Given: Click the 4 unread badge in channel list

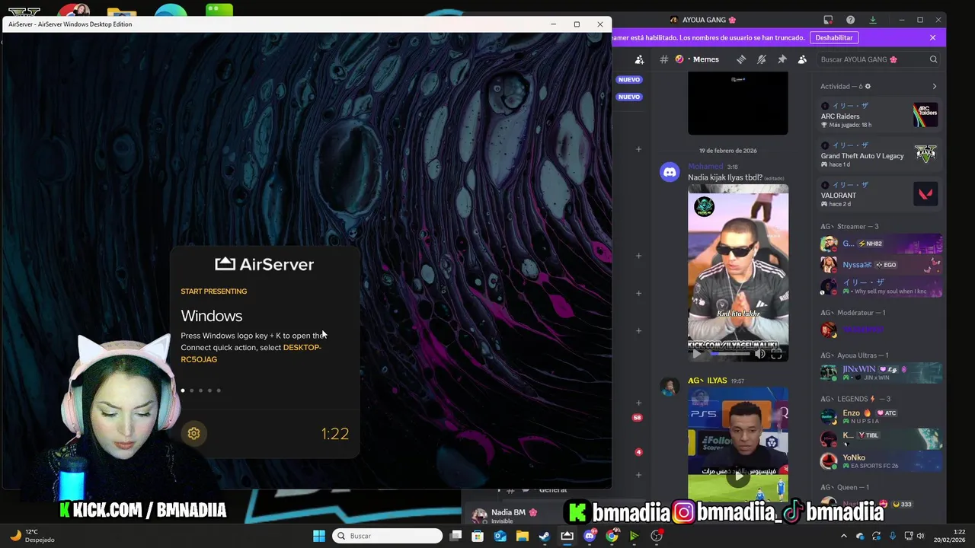Looking at the screenshot, I should click(638, 452).
